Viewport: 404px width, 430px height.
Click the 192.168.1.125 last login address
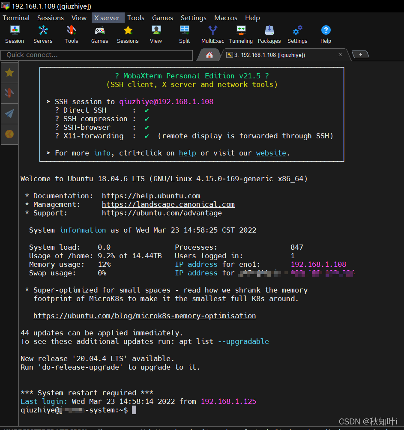[x=228, y=401]
